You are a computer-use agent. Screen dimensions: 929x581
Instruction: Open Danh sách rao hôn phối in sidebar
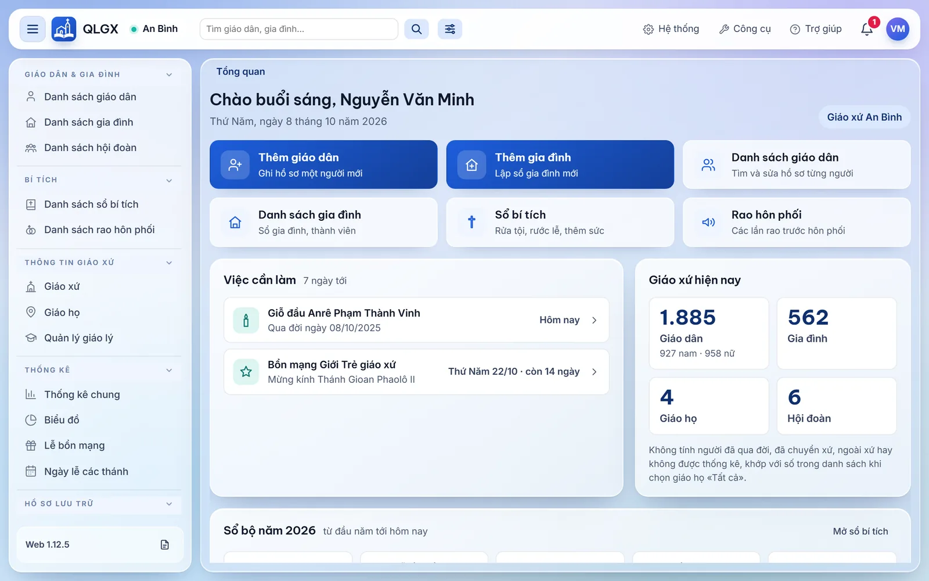[x=100, y=229]
